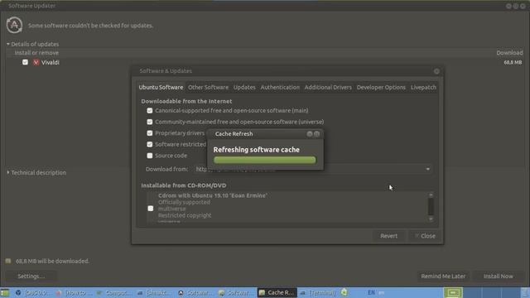This screenshot has width=530, height=298.
Task: Toggle the Vivaldi update checkbox
Action: tap(25, 62)
